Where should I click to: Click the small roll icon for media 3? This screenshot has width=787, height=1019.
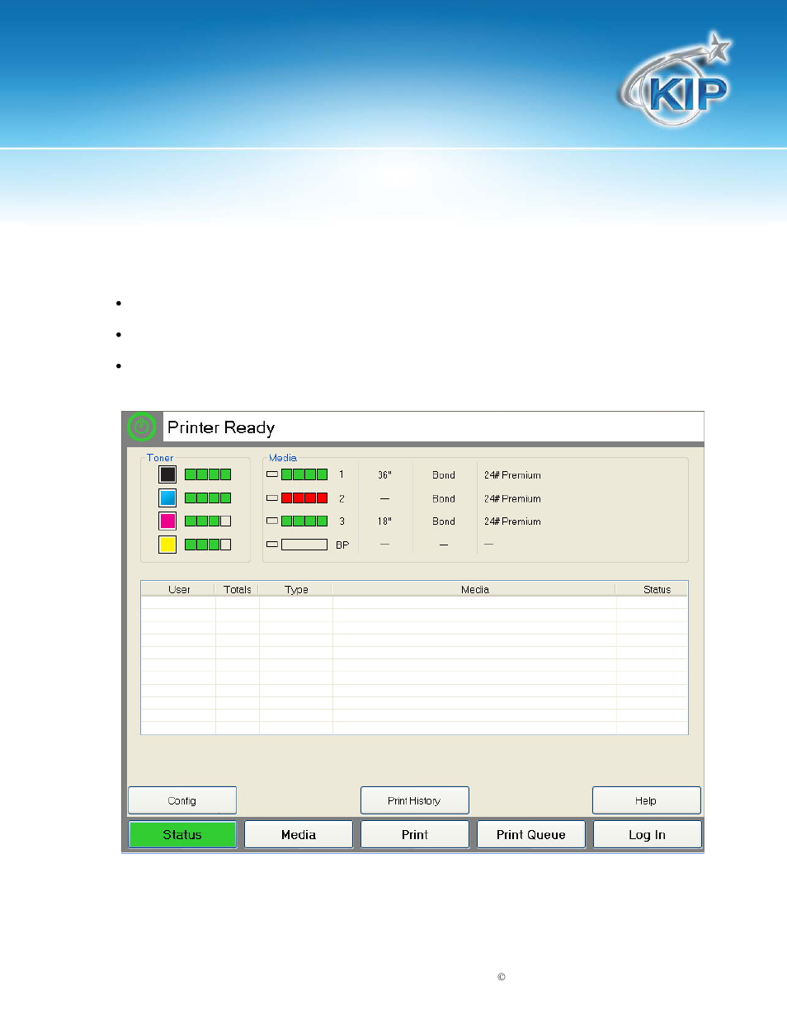click(272, 521)
